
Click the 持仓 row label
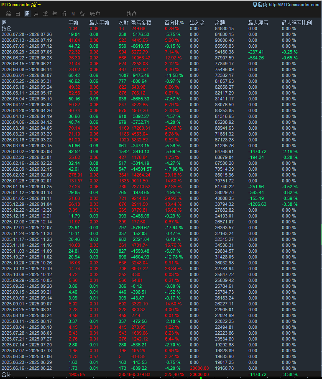pos(7,28)
